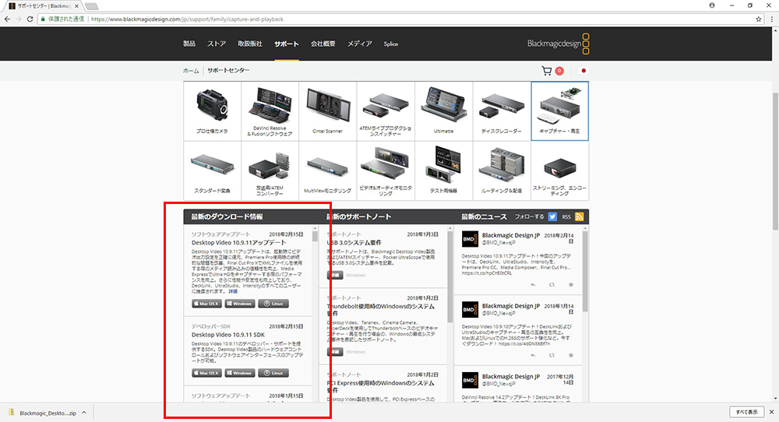The width and height of the screenshot is (779, 422).
Task: Select the 放送用/ATEM コンバーター category
Action: tap(270, 171)
